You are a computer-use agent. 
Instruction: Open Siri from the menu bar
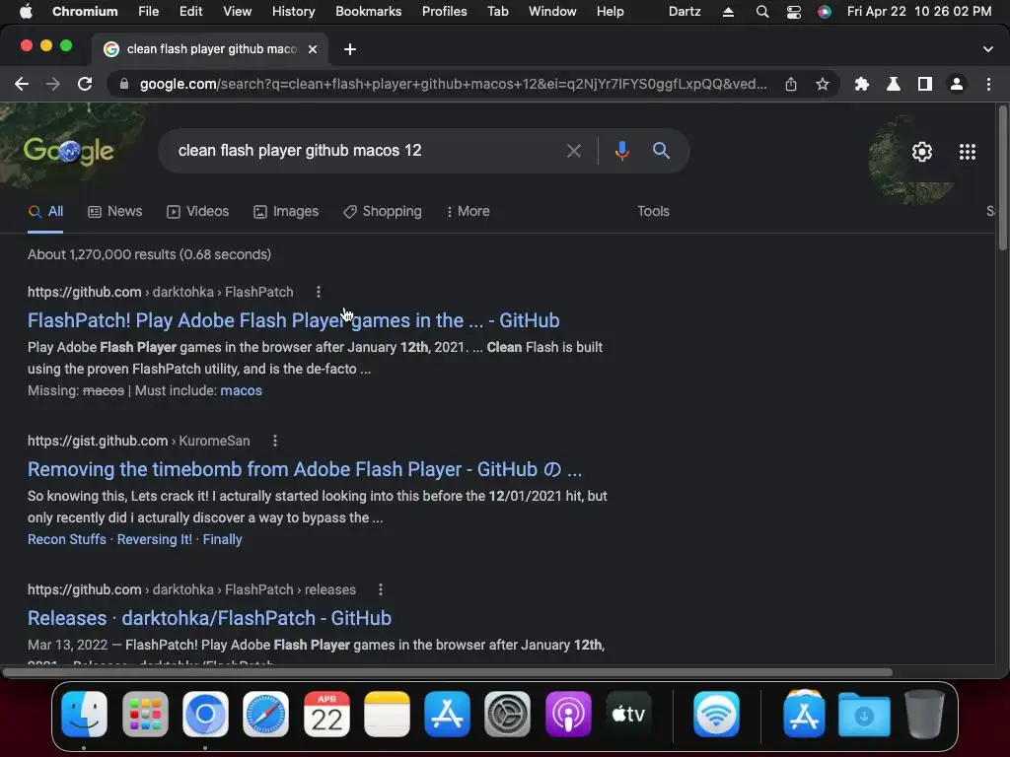coord(825,12)
